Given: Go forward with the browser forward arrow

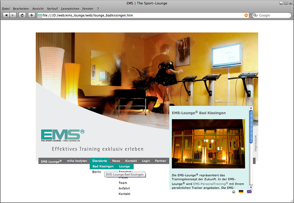Looking at the screenshot, I should coord(13,15).
